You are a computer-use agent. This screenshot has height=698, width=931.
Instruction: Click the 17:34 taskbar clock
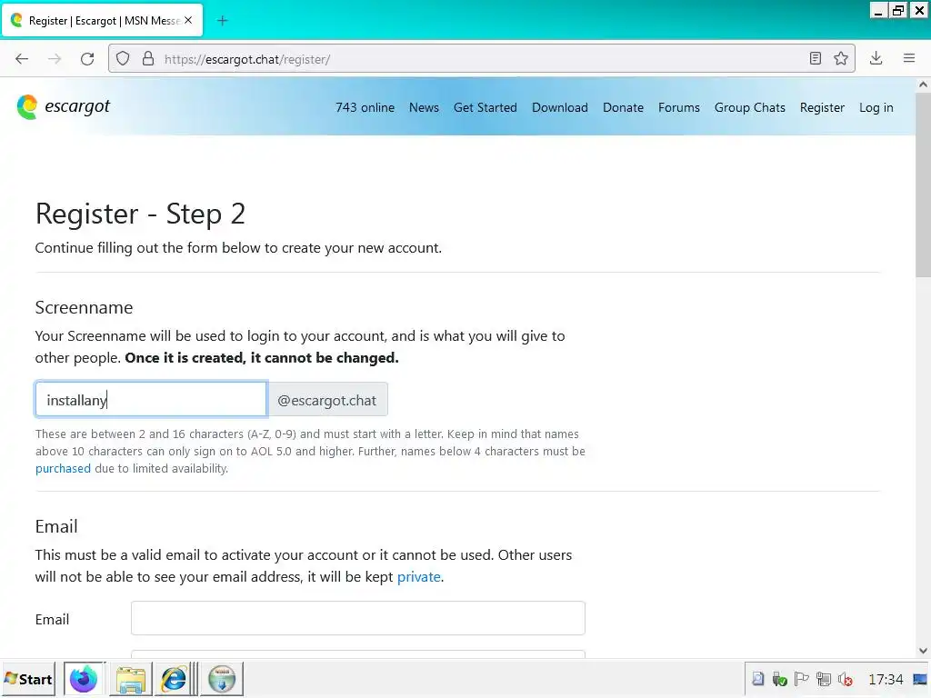tap(886, 679)
